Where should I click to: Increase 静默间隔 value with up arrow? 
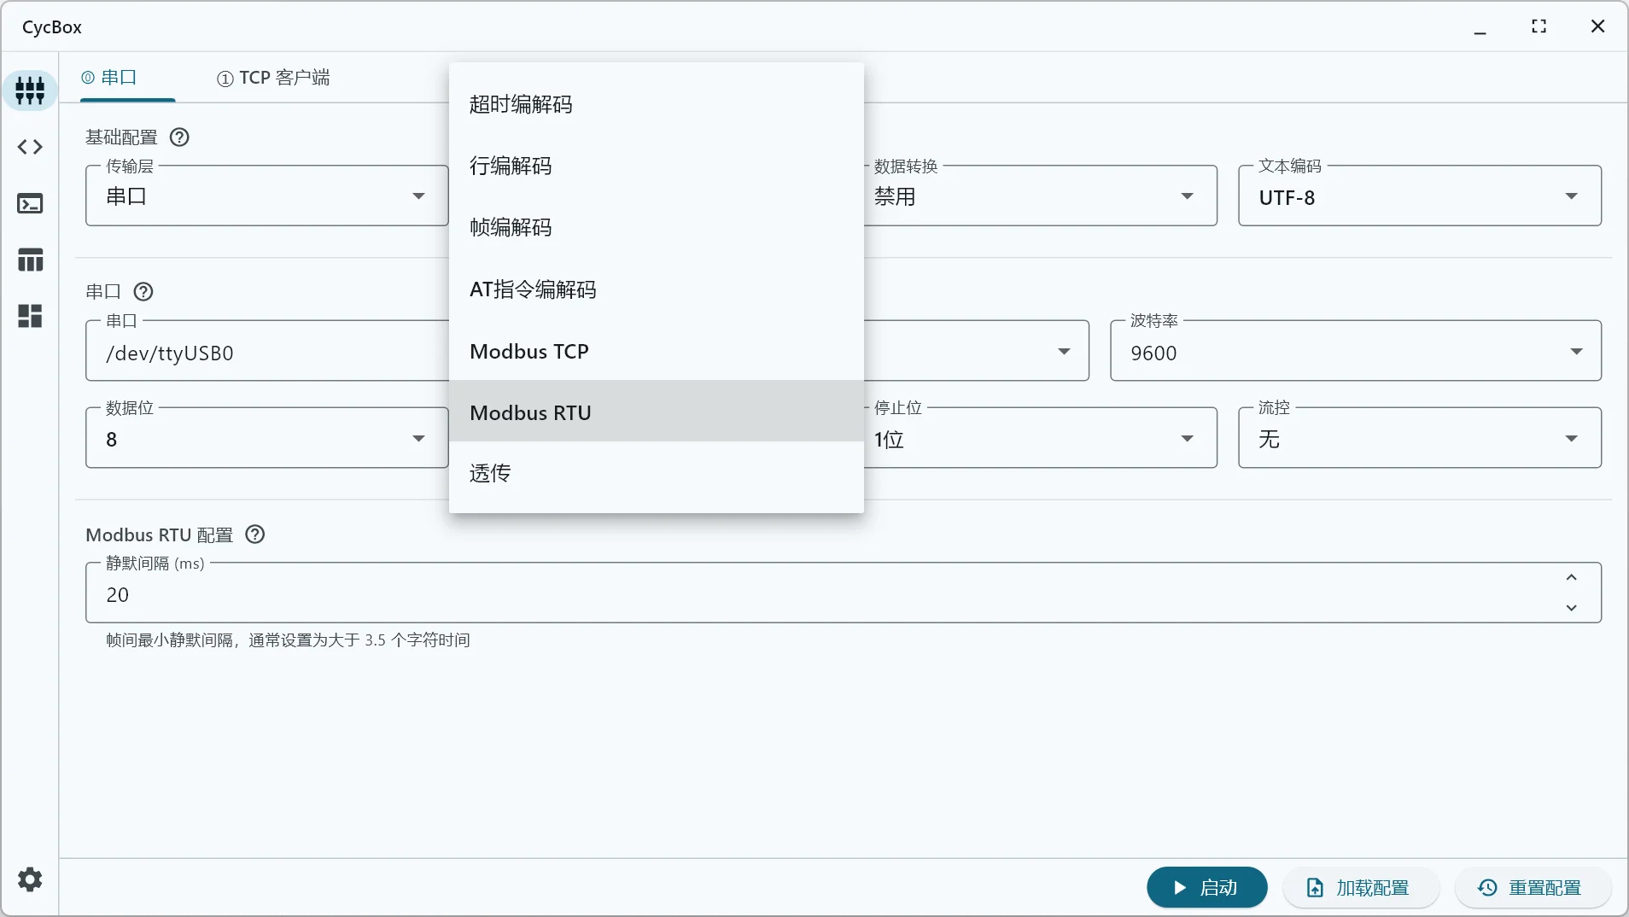tap(1571, 578)
